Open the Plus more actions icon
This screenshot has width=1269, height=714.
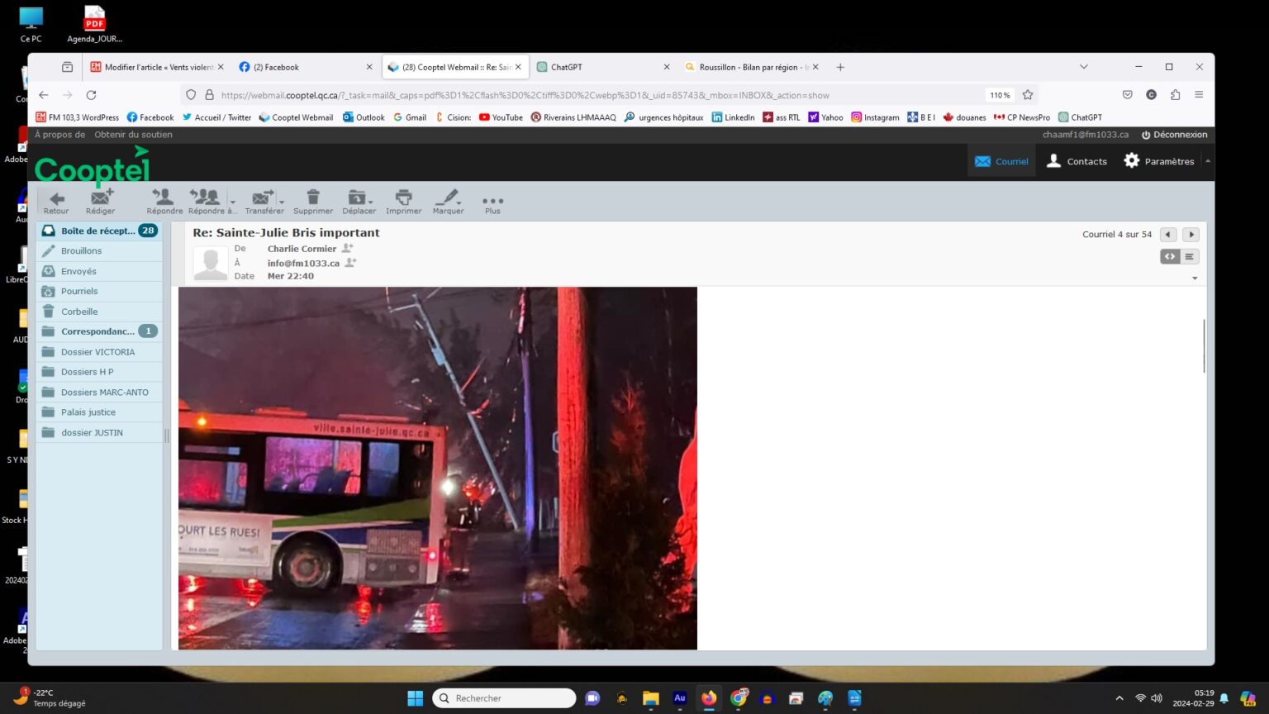[492, 202]
